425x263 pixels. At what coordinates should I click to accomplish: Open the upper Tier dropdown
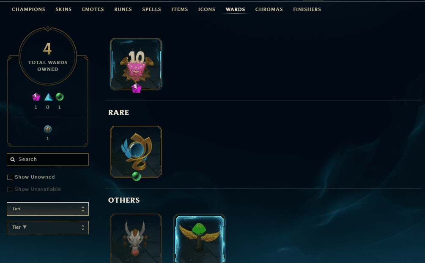pos(48,209)
